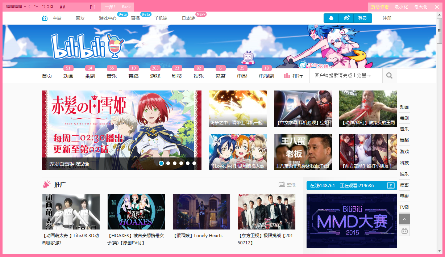
Task: Open the 赤发白雪姬 carousel banner
Action: click(x=122, y=130)
